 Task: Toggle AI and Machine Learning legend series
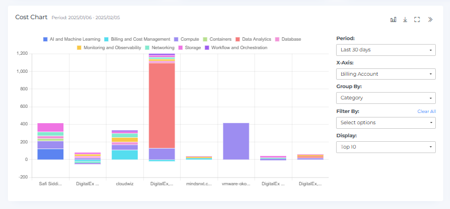coord(71,39)
